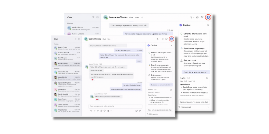Expand call options arrow in Gabriel Pereira window
269x134 pixels.
tap(159, 39)
